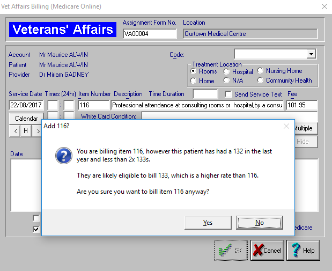Viewport: 332px width, 271px height.
Task: Click the Service Date field 22/08/2017
Action: click(26, 105)
